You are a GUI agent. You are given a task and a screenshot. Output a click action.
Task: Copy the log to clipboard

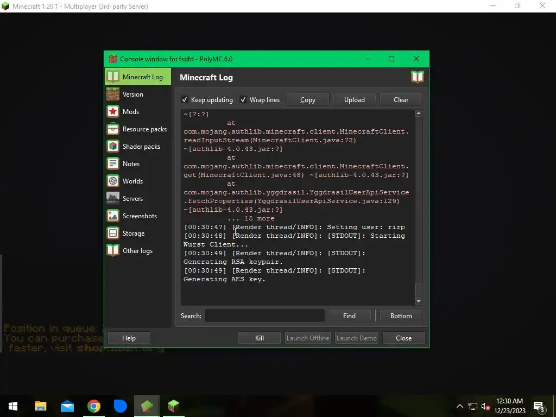pyautogui.click(x=308, y=100)
